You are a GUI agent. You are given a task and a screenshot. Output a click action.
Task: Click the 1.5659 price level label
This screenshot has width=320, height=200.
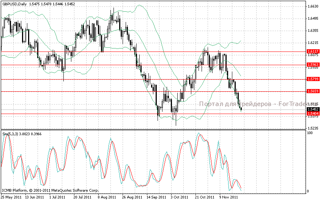(x=312, y=92)
